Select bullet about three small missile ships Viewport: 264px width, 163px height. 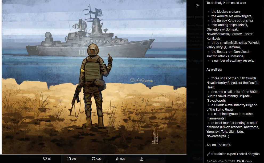[233, 45]
